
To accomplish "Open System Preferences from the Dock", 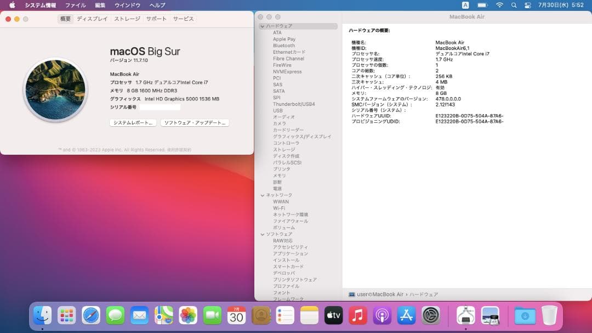I will (430, 315).
